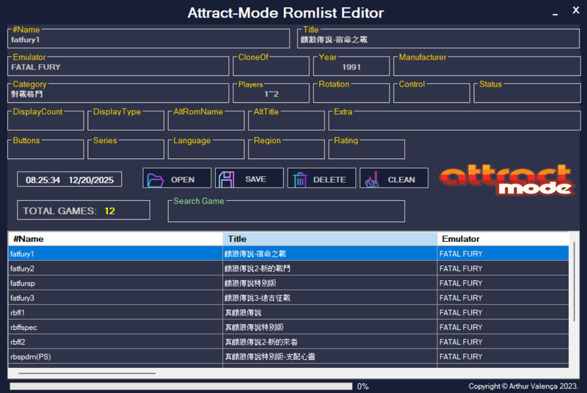Edit the Emulator field FATAL FURY
Screen dimensions: 587x393
118,67
